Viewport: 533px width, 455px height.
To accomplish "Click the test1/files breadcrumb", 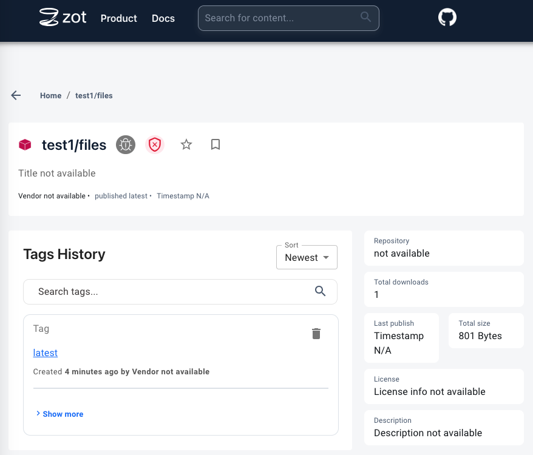I will (x=94, y=95).
